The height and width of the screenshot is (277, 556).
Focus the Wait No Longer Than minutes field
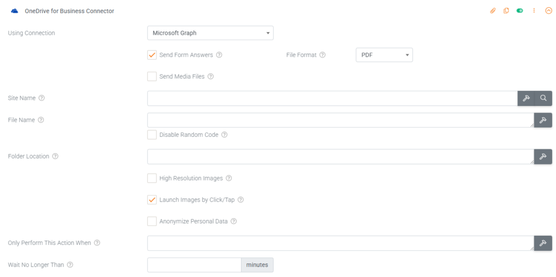coord(194,265)
